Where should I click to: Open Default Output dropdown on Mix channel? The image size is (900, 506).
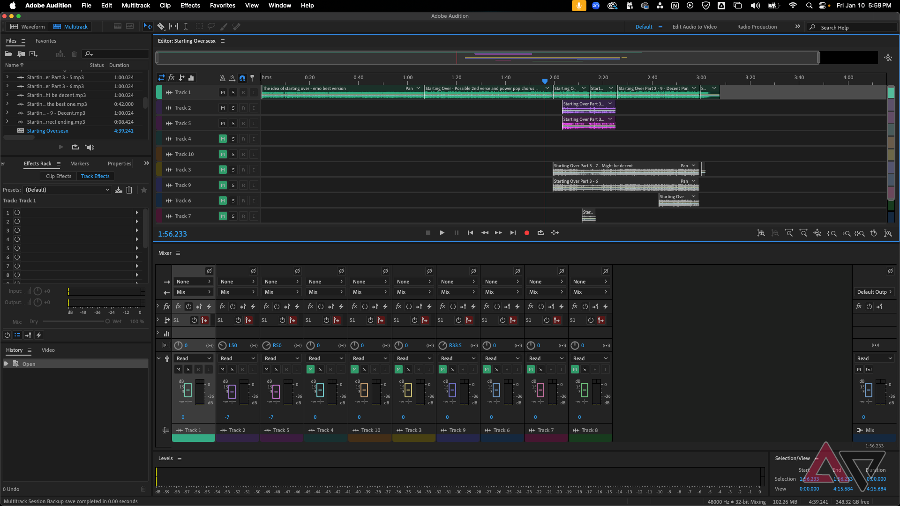pyautogui.click(x=874, y=292)
